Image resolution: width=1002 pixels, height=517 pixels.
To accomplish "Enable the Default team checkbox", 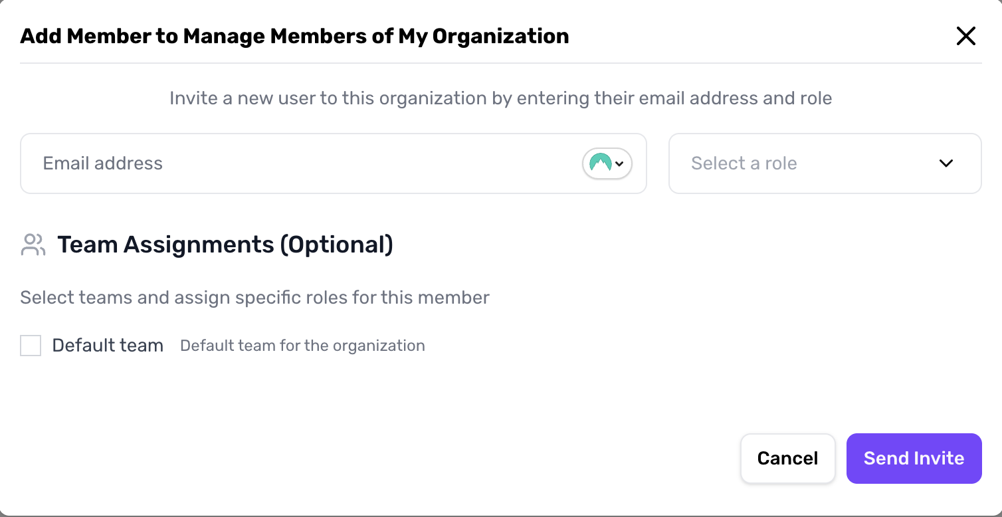I will [31, 346].
